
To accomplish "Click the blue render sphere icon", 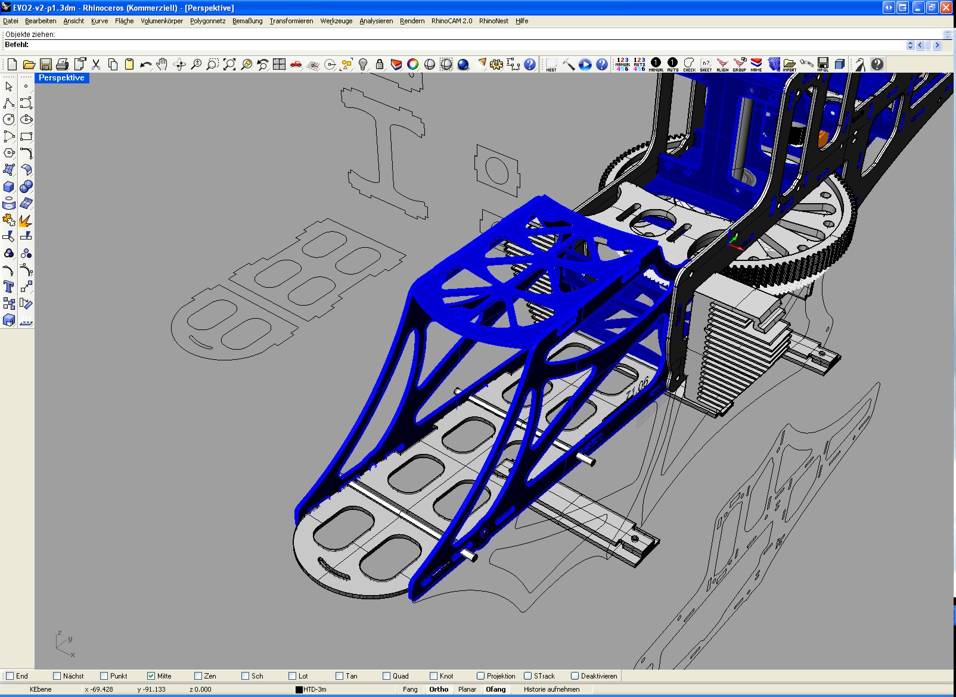I will [463, 64].
